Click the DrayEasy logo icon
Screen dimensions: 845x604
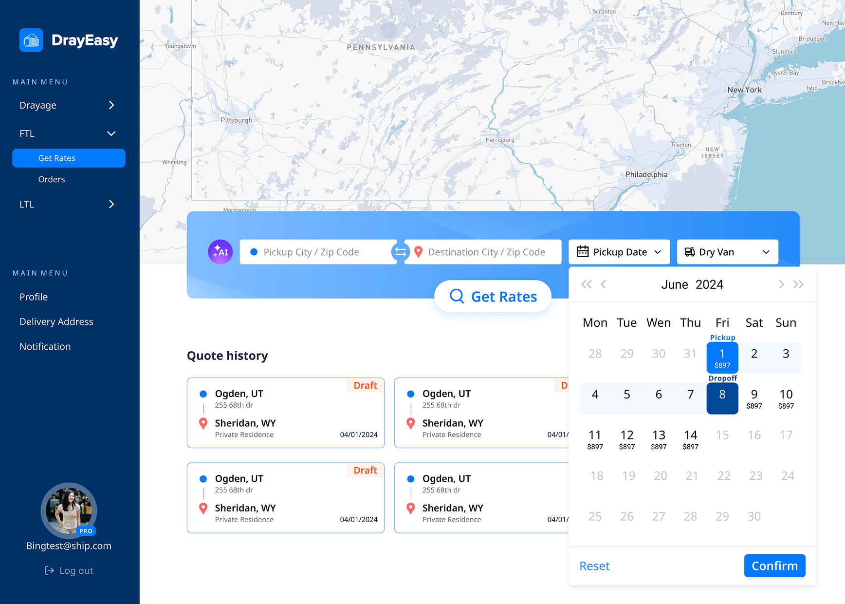pos(31,40)
